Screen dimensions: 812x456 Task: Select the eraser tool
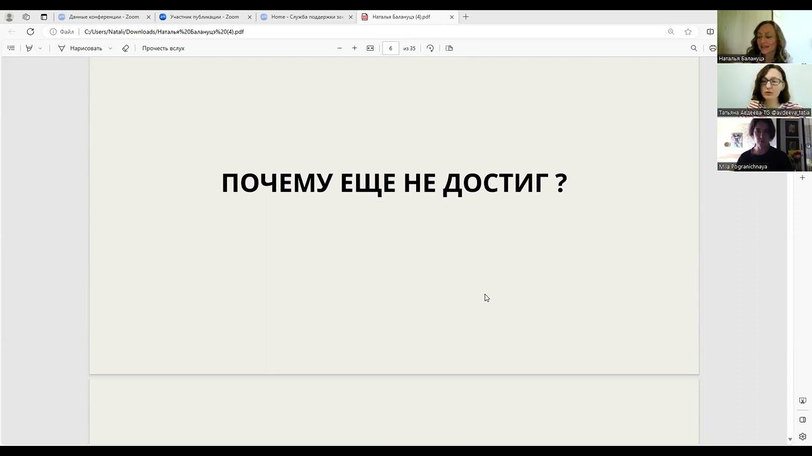[x=126, y=48]
